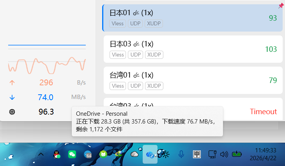Open the wired network tray icon
285x166 pixels.
tap(212, 154)
